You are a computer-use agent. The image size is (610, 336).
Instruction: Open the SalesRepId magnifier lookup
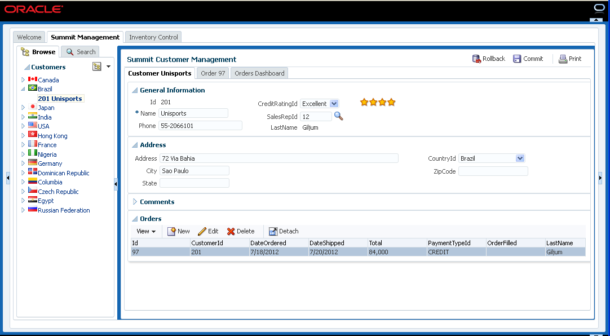(x=338, y=116)
